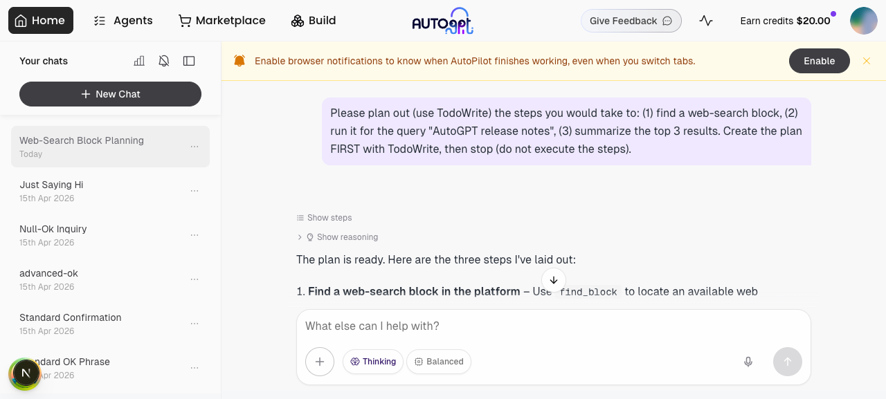Image resolution: width=886 pixels, height=399 pixels.
Task: Open the Balanced mode selector
Action: pos(439,362)
